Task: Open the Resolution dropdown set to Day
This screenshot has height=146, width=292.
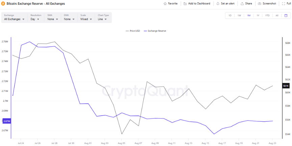Action: (35, 19)
